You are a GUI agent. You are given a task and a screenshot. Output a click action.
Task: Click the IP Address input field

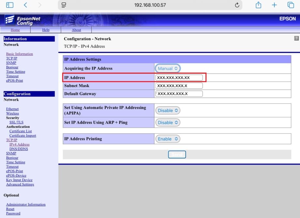[179, 77]
